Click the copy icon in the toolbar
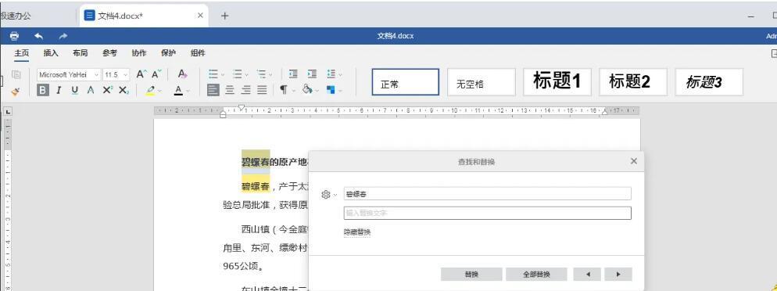The height and width of the screenshot is (291, 777). point(16,74)
